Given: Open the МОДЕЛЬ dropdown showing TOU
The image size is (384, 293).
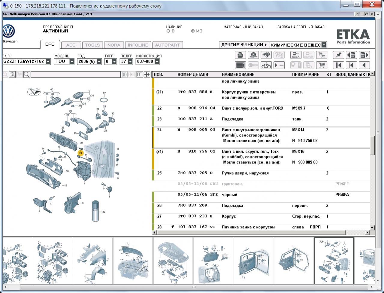Looking at the screenshot, I should [x=71, y=62].
